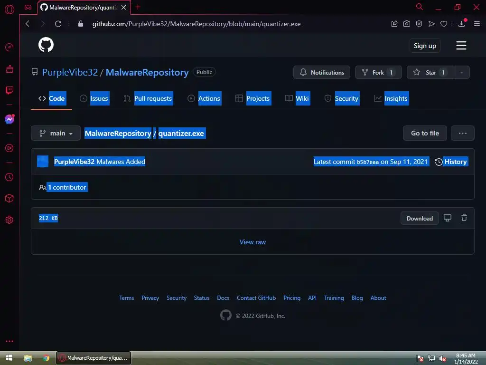
Task: Open the Terms footer link
Action: click(x=126, y=298)
